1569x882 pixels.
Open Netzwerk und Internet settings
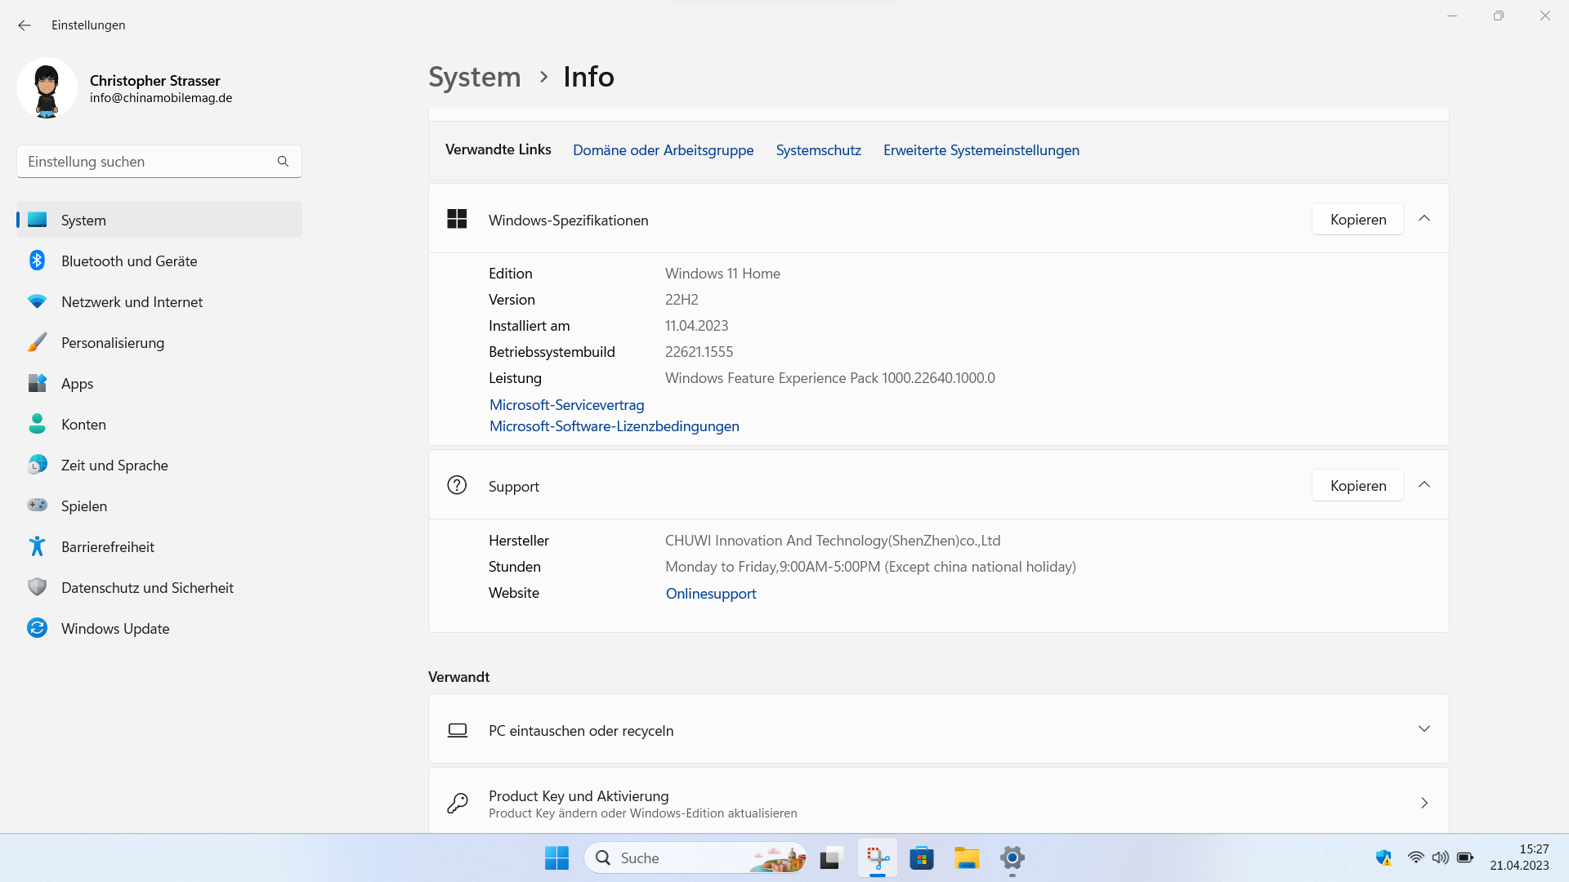(x=159, y=301)
